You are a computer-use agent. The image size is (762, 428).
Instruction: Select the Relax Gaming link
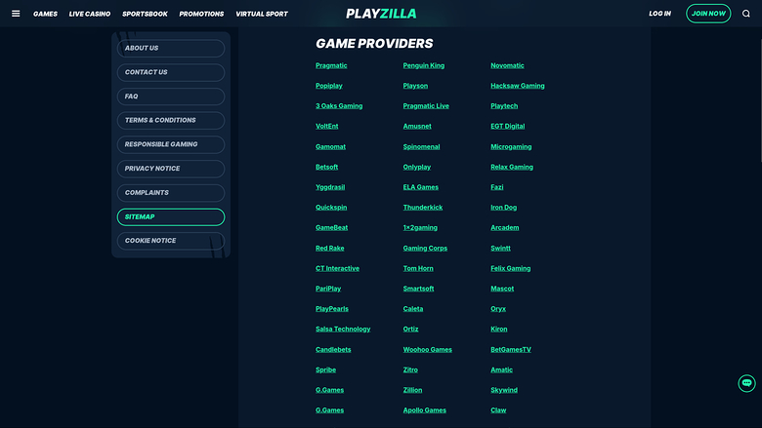tap(512, 168)
